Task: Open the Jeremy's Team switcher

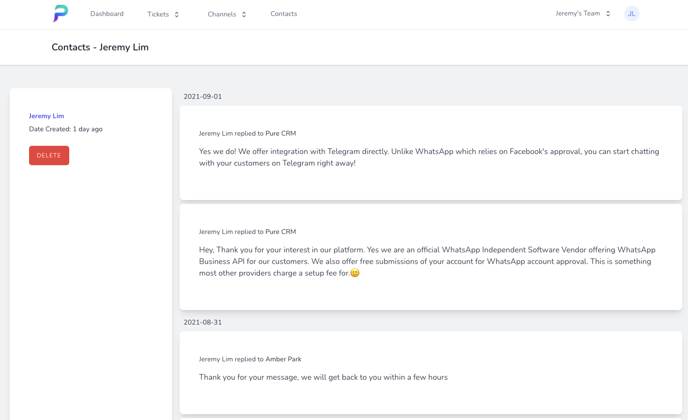Action: [x=578, y=14]
